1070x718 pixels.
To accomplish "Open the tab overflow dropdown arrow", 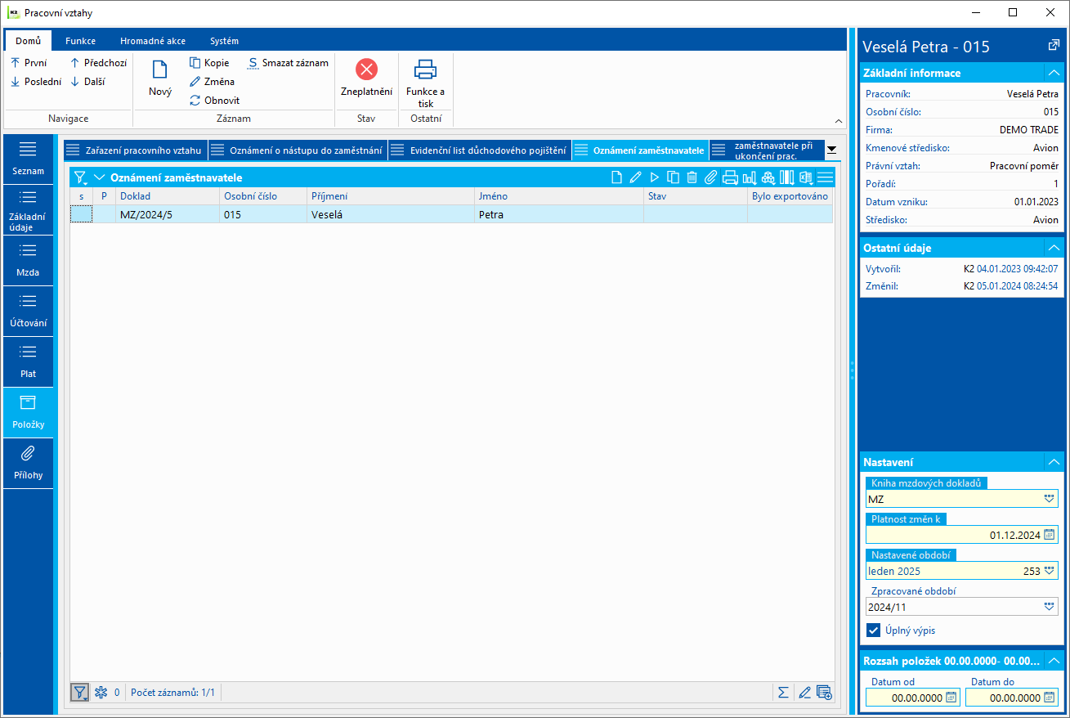I will coord(831,150).
